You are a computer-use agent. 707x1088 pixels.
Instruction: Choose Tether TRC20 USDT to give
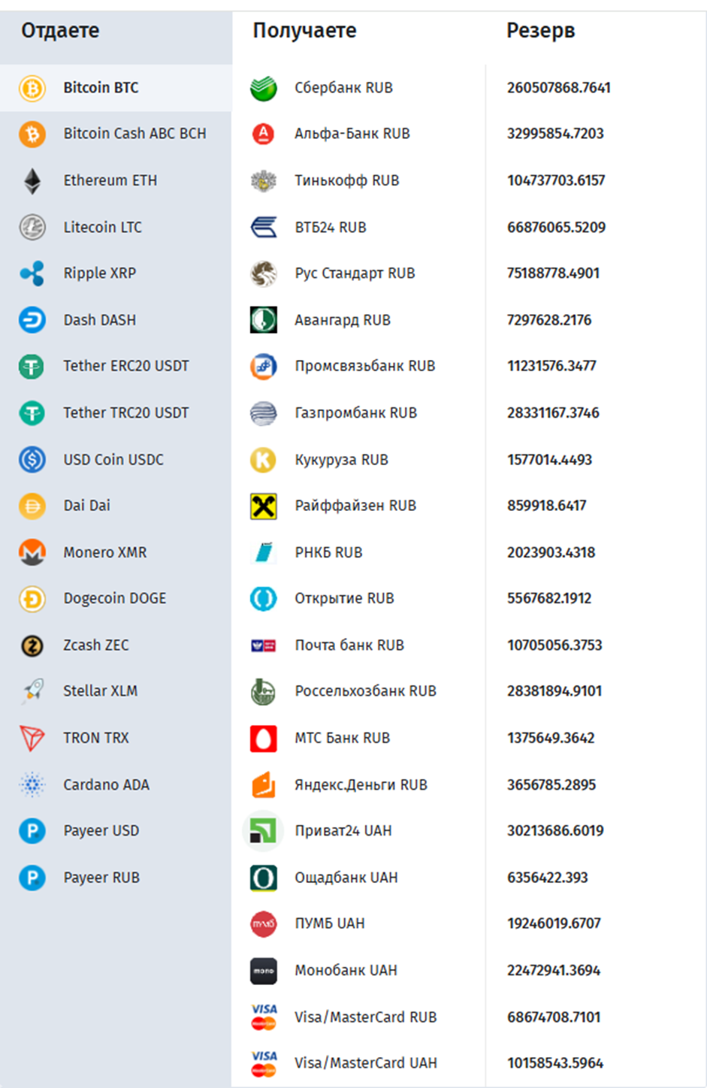pyautogui.click(x=125, y=413)
